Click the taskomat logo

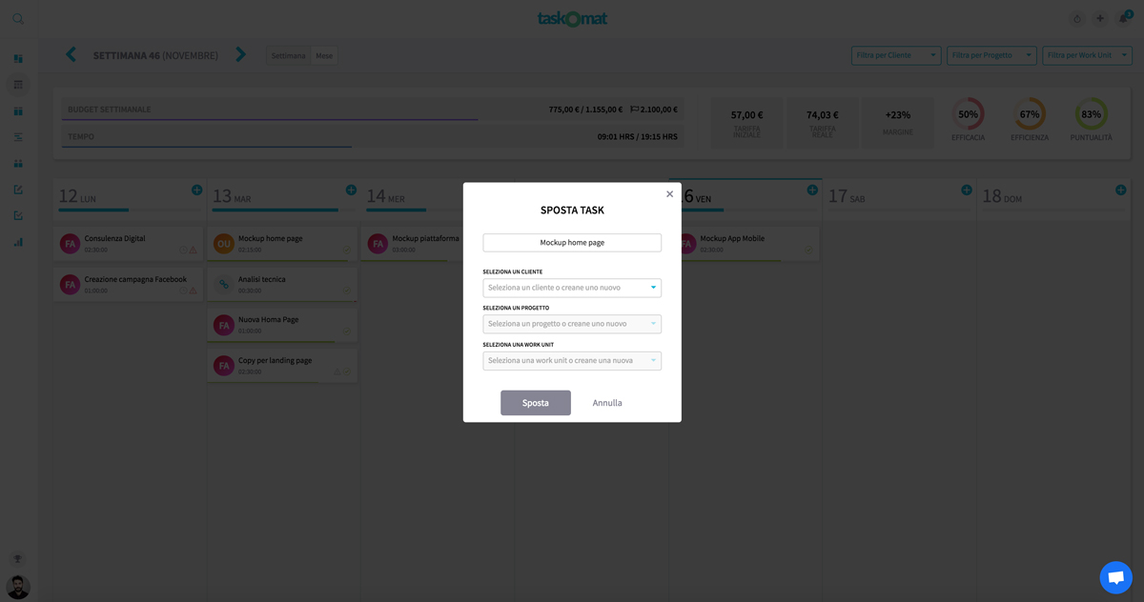[x=572, y=18]
